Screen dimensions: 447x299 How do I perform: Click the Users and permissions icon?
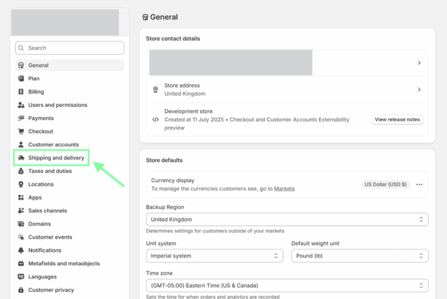tap(21, 105)
